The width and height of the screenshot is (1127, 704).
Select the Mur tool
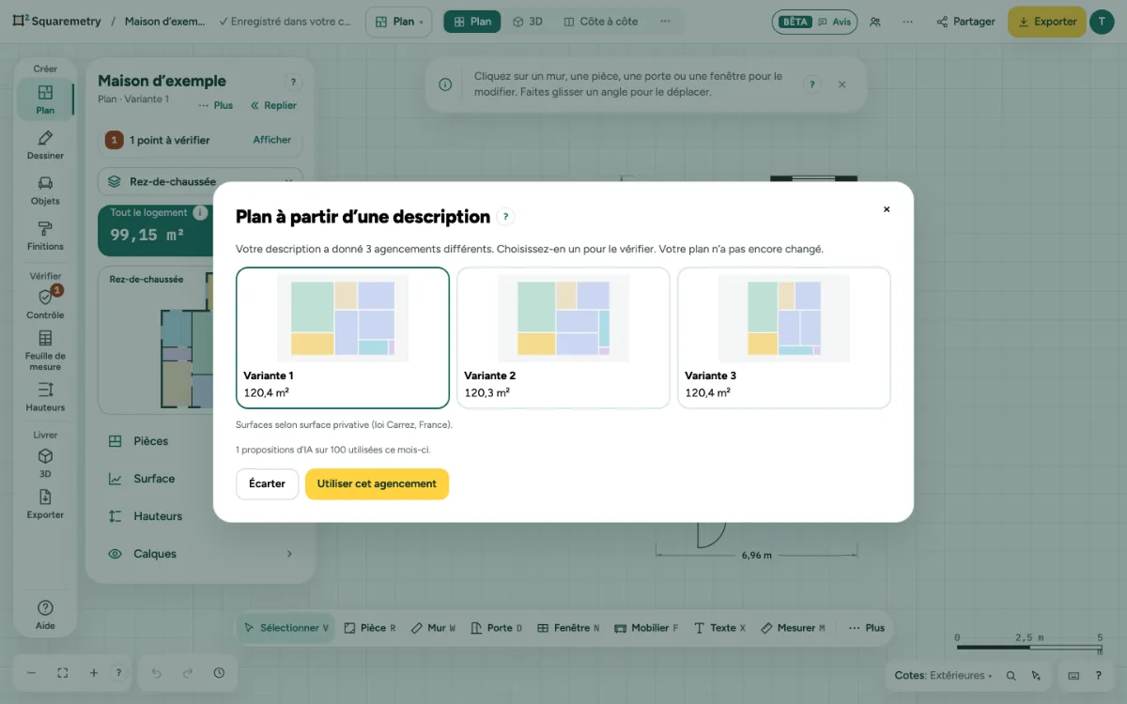(x=433, y=628)
